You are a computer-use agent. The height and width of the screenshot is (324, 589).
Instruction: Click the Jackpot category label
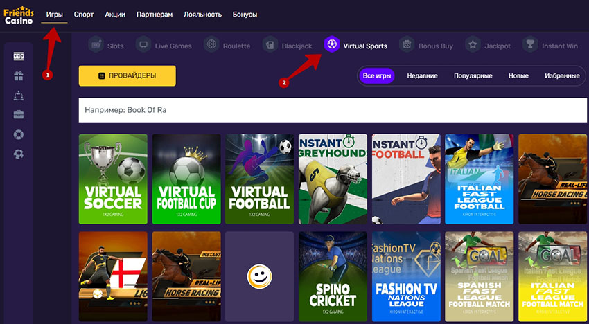click(x=498, y=46)
